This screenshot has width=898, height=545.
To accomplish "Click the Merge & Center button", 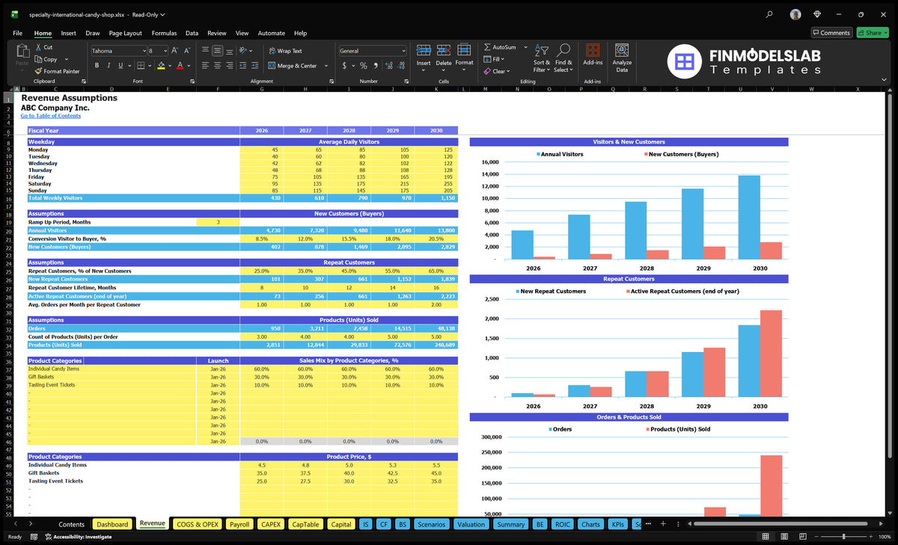I will coord(293,66).
